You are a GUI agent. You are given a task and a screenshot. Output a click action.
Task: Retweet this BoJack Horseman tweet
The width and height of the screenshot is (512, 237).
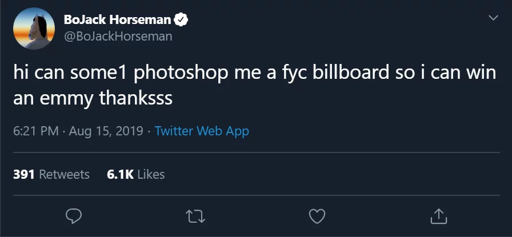(x=195, y=216)
